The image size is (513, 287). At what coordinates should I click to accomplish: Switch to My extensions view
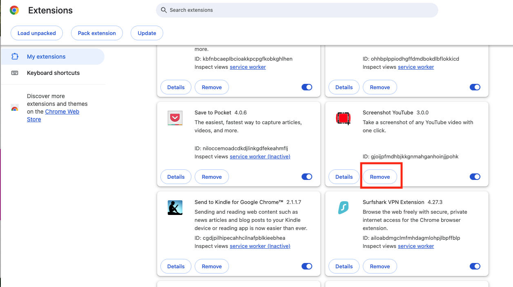pyautogui.click(x=47, y=57)
